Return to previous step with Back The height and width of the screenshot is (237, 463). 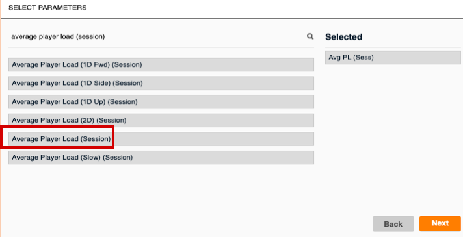[393, 224]
